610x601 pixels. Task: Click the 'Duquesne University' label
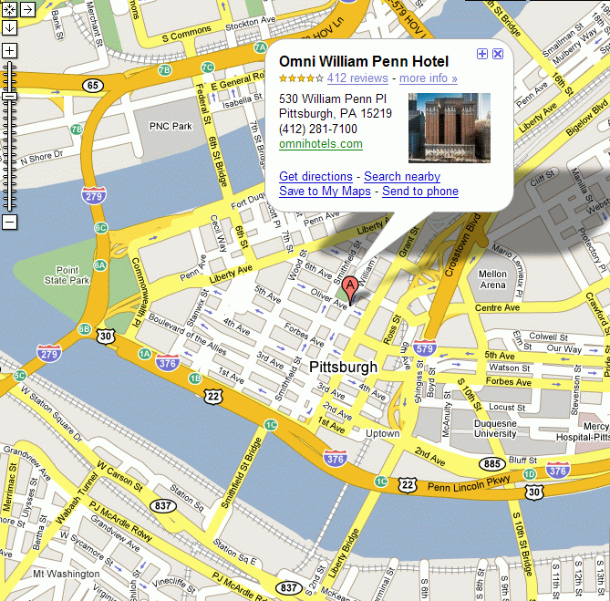[x=495, y=429]
